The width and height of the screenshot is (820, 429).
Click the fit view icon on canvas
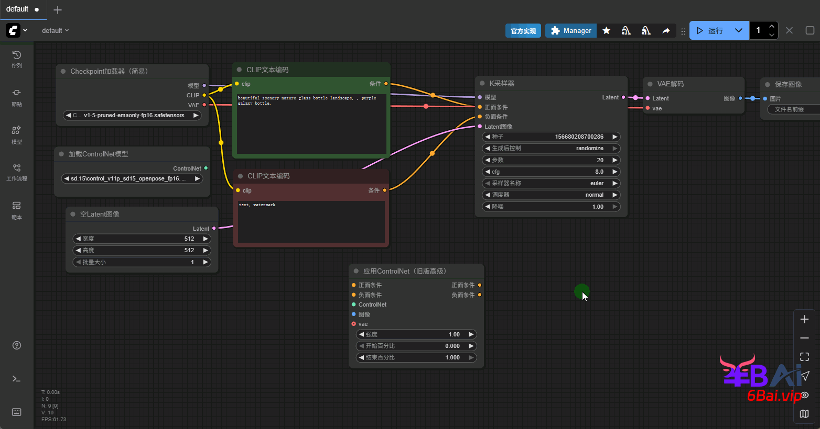coord(804,357)
